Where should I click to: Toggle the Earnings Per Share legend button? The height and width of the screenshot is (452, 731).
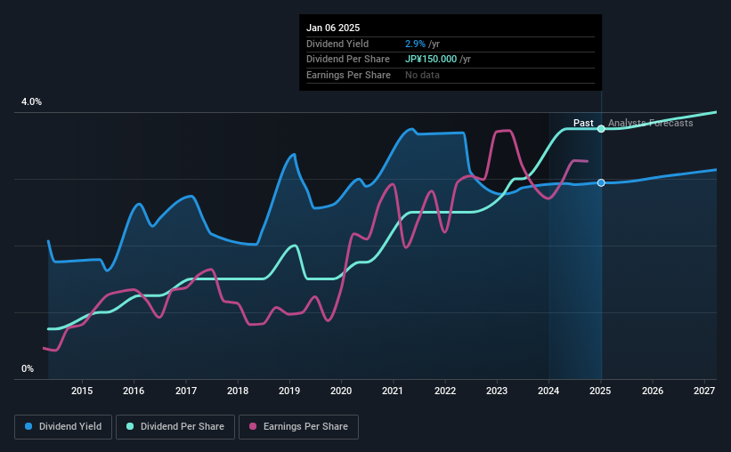tap(298, 427)
